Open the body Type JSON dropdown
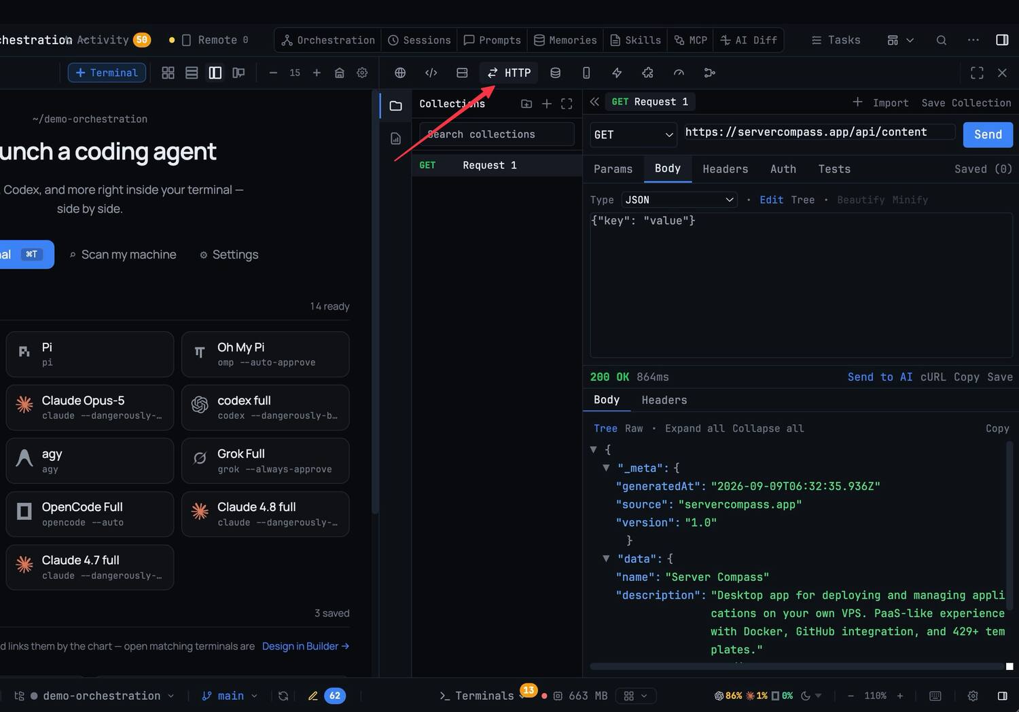Screen dimensions: 1019x712 click(679, 200)
